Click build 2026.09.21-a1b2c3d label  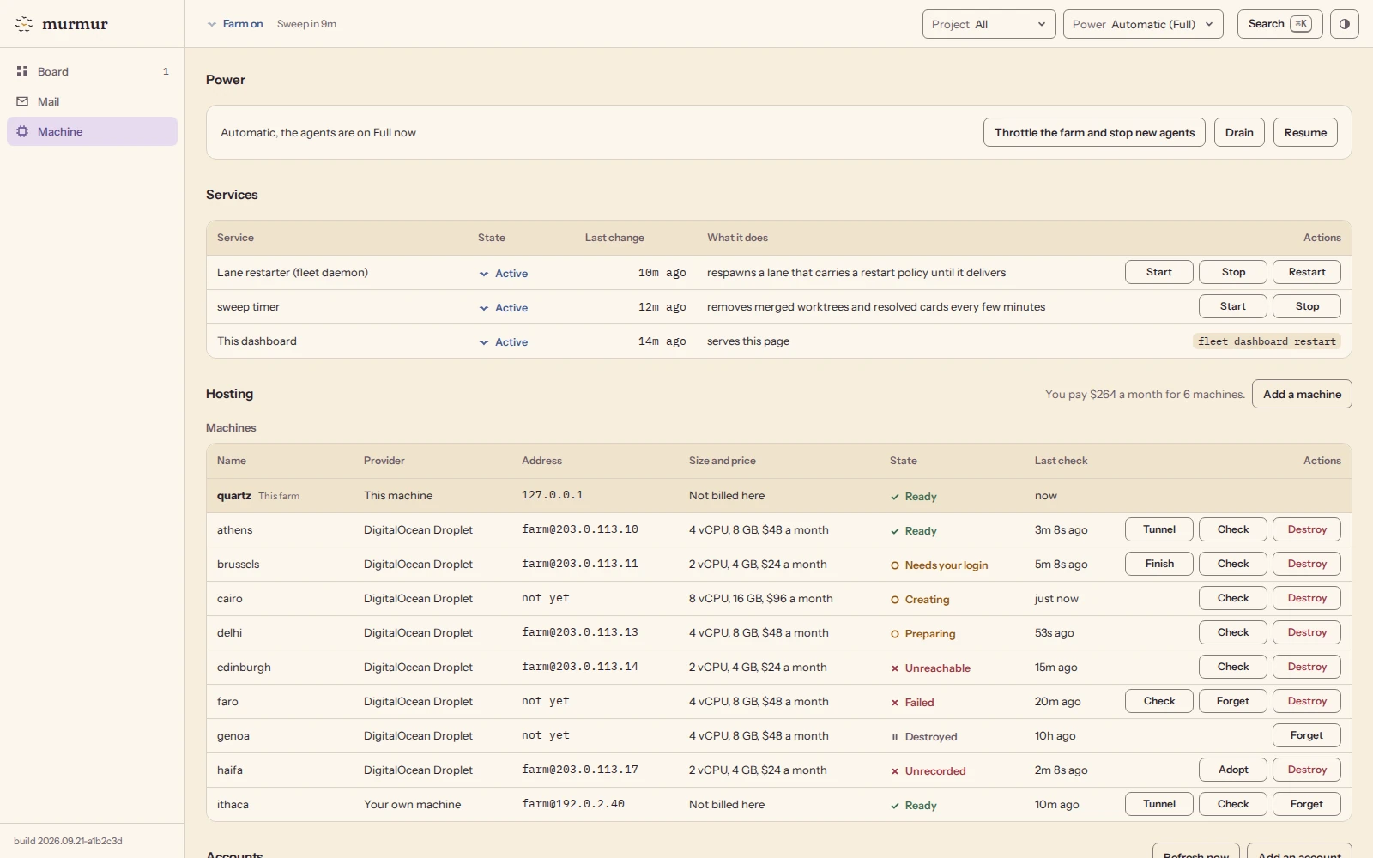pos(68,841)
